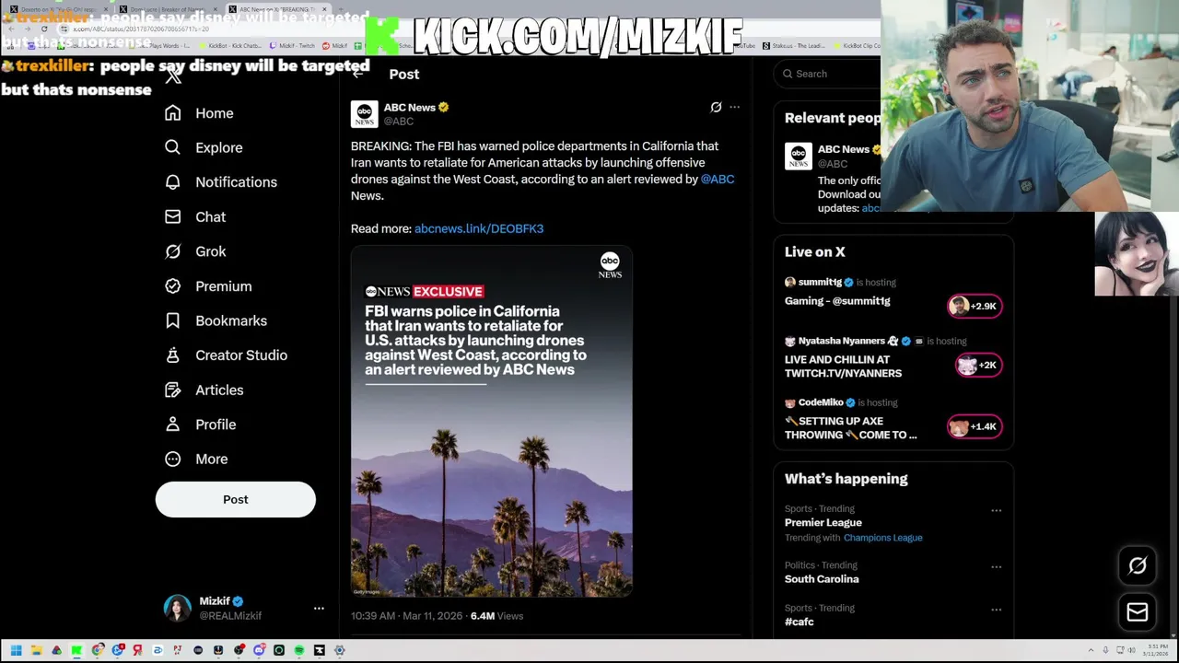Open the More menu in sidebar
This screenshot has width=1179, height=663.
(195, 459)
